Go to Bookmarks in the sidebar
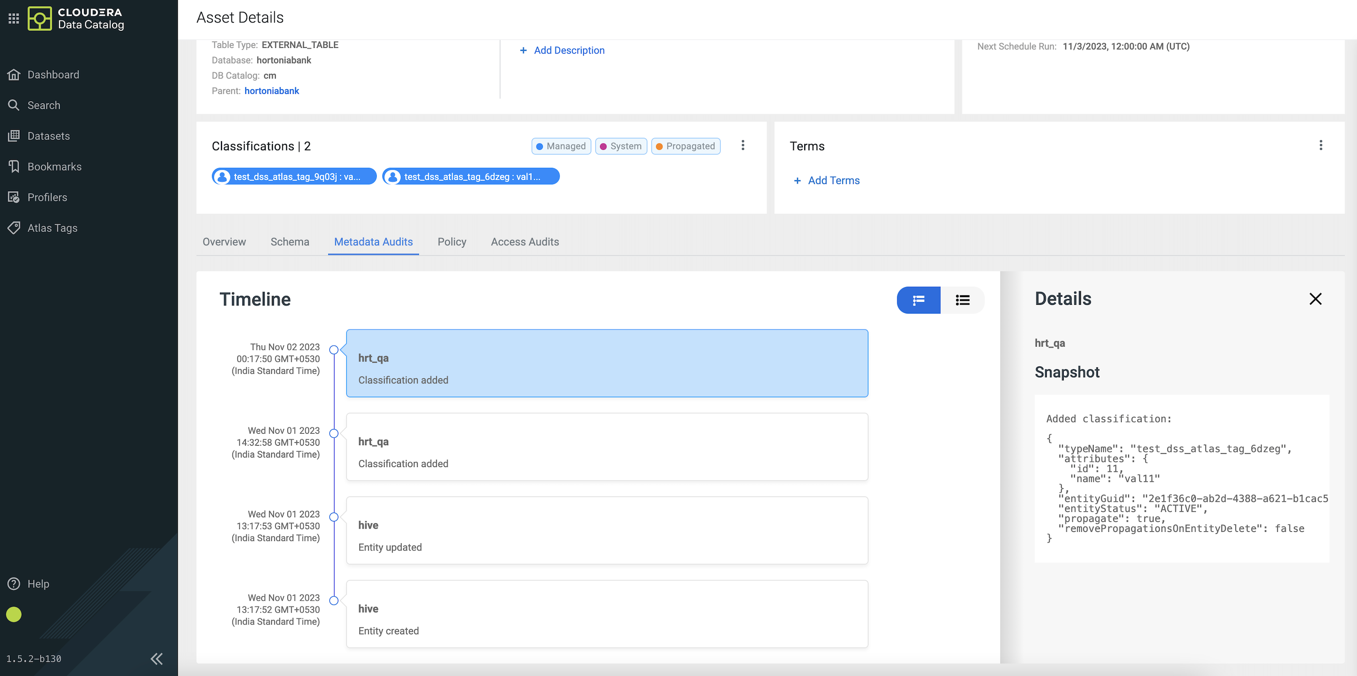The height and width of the screenshot is (676, 1357). coord(54,166)
